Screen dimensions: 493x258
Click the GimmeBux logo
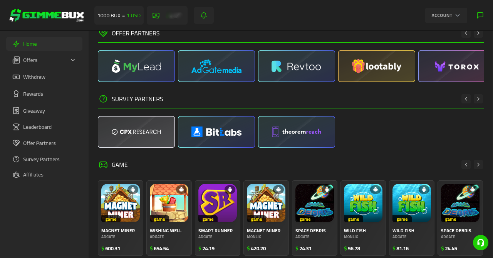coord(47,15)
